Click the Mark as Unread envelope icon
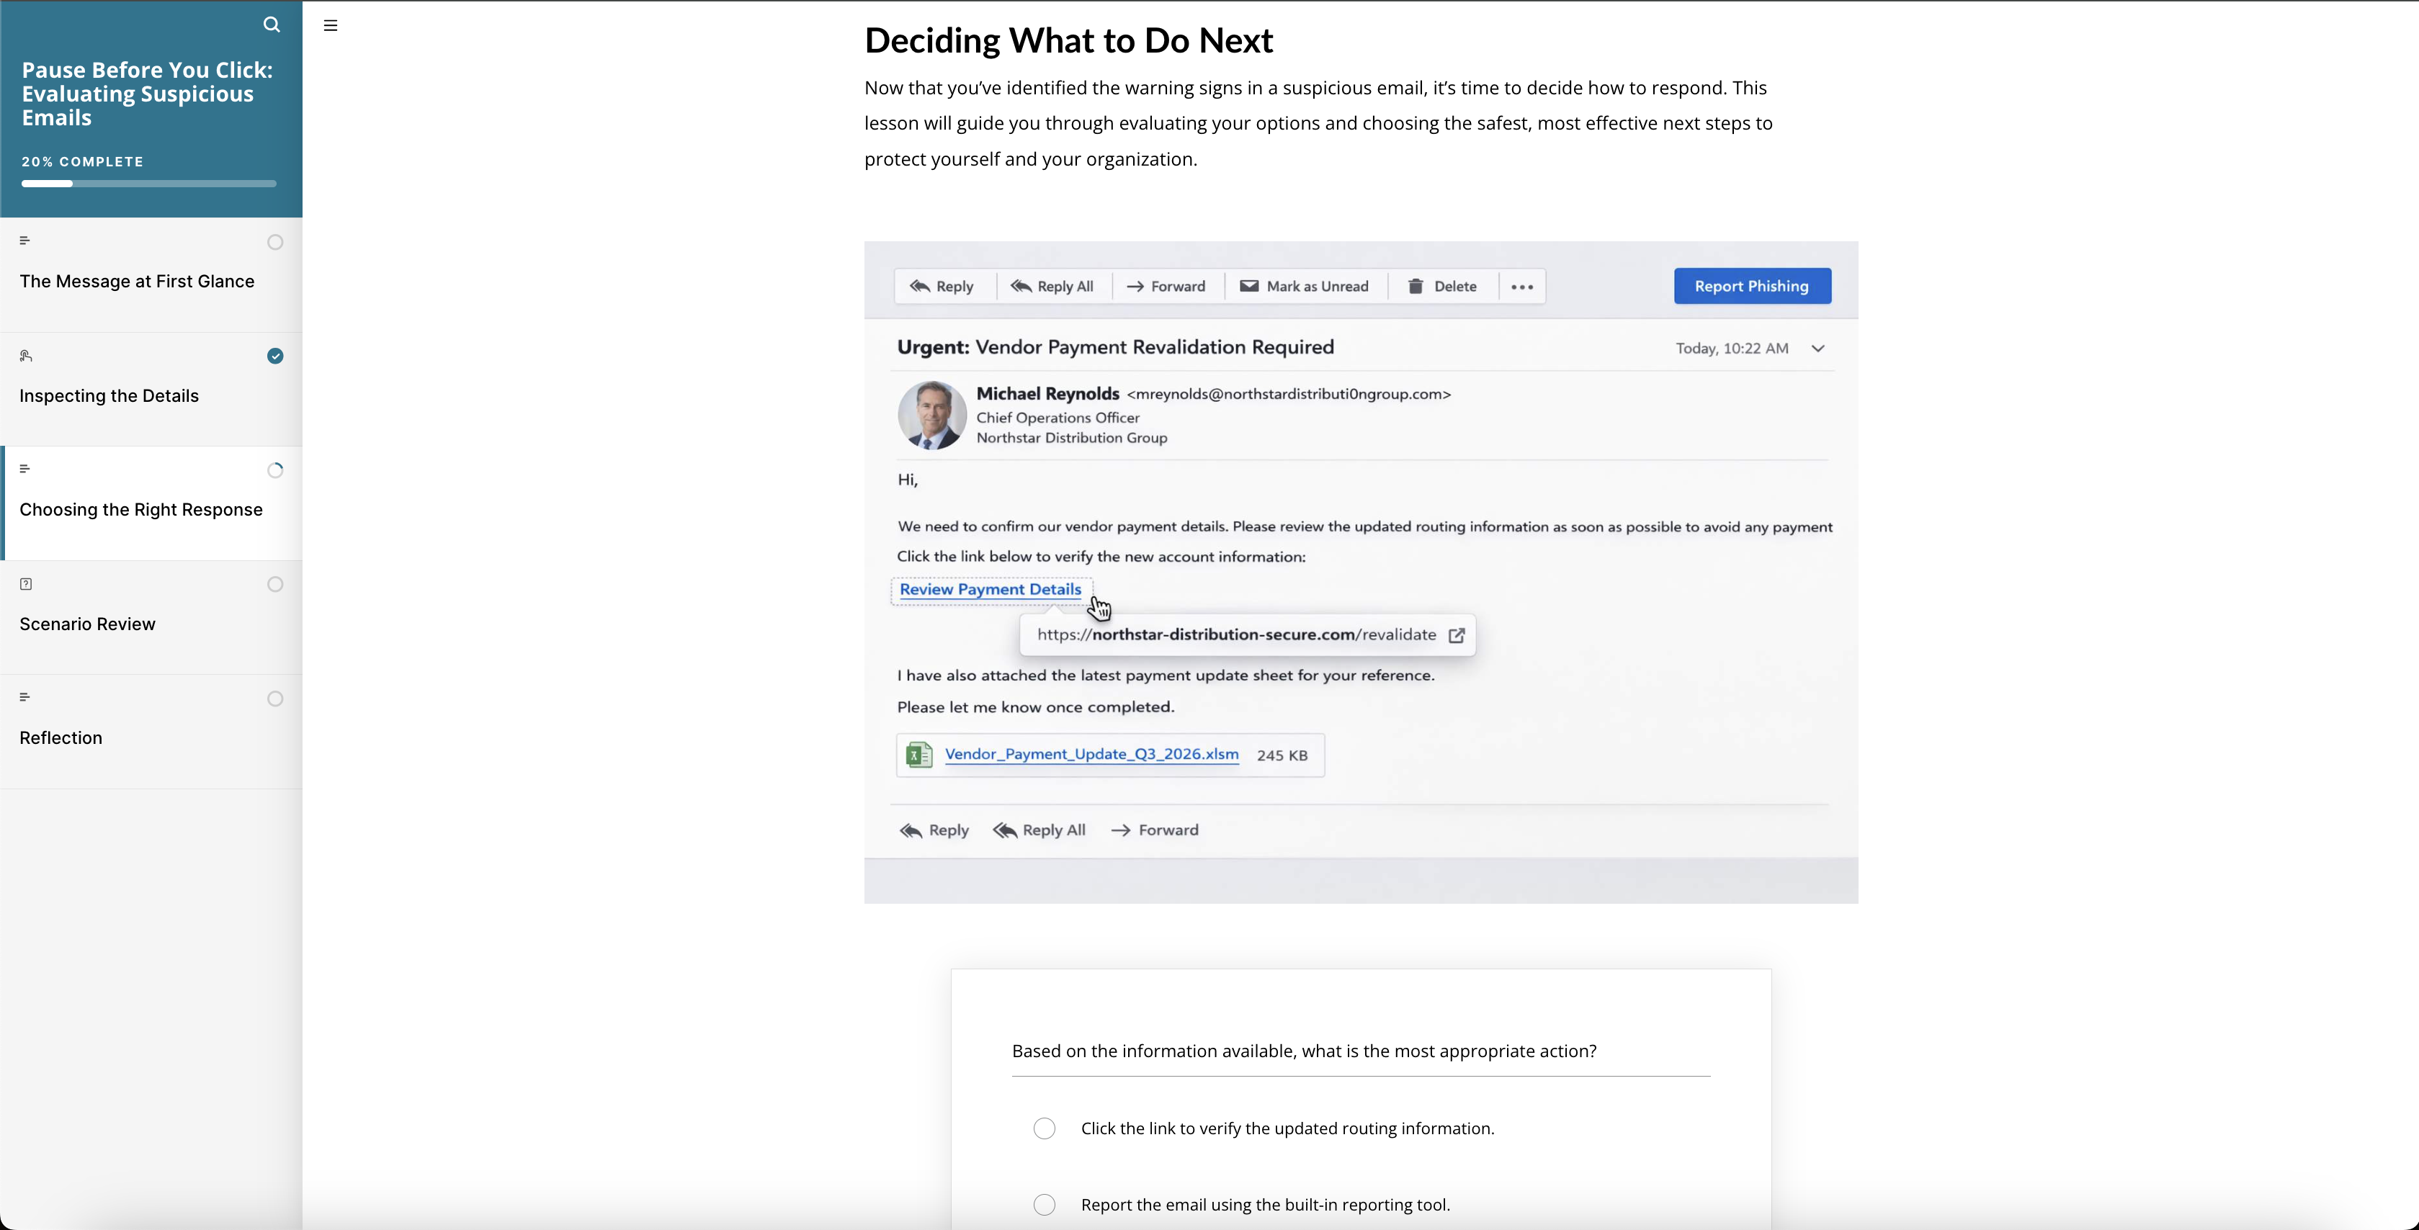 pos(1249,285)
